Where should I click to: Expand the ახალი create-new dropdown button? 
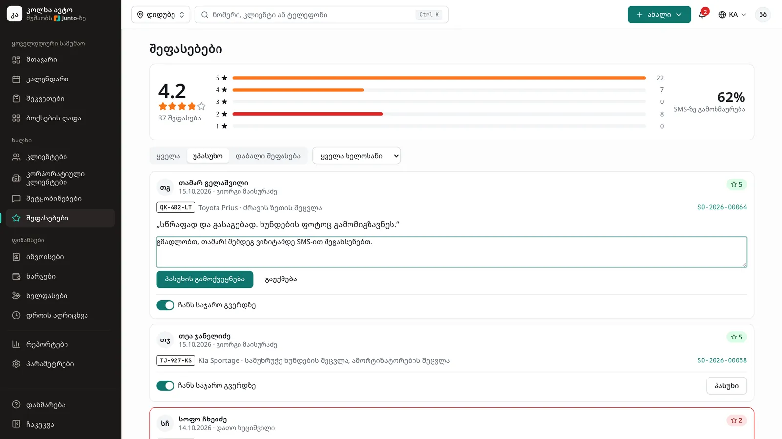pyautogui.click(x=659, y=15)
